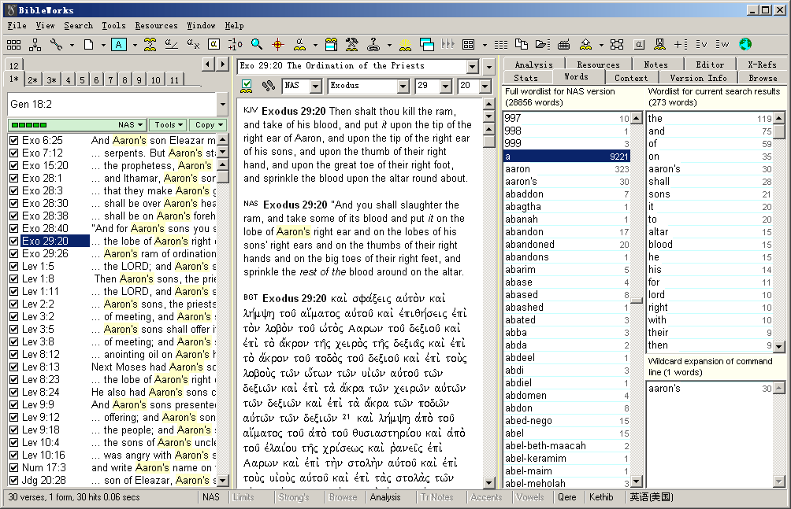Viewport: 791px width, 509px height.
Task: Toggle the checkbox for Num 17:3
Action: click(13, 468)
